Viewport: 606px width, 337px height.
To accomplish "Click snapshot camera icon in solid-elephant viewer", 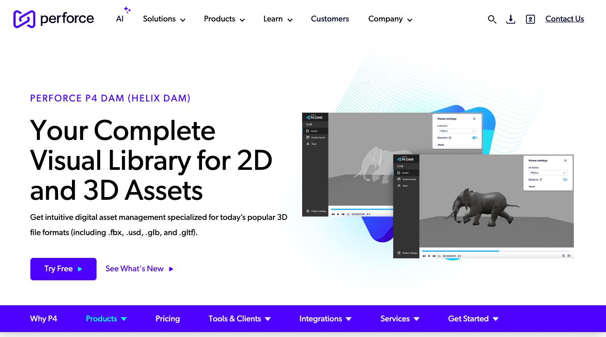I will pyautogui.click(x=569, y=256).
